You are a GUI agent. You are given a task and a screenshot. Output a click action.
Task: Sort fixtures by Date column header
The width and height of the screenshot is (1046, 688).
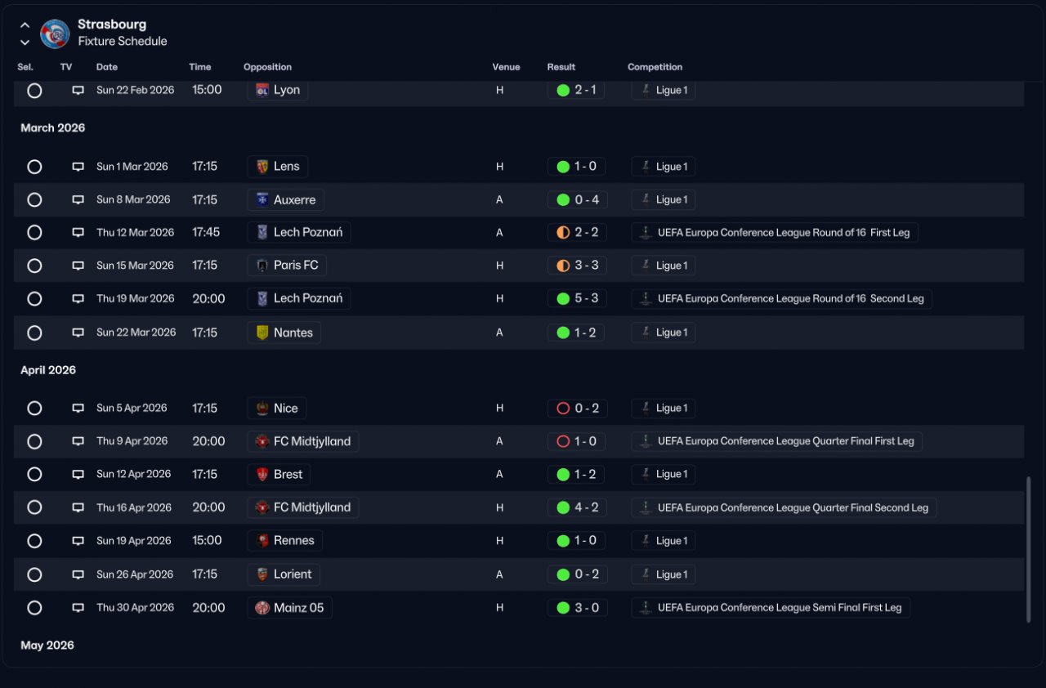[107, 67]
